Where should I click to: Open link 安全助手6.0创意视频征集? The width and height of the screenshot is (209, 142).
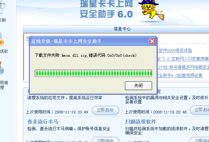180,75
